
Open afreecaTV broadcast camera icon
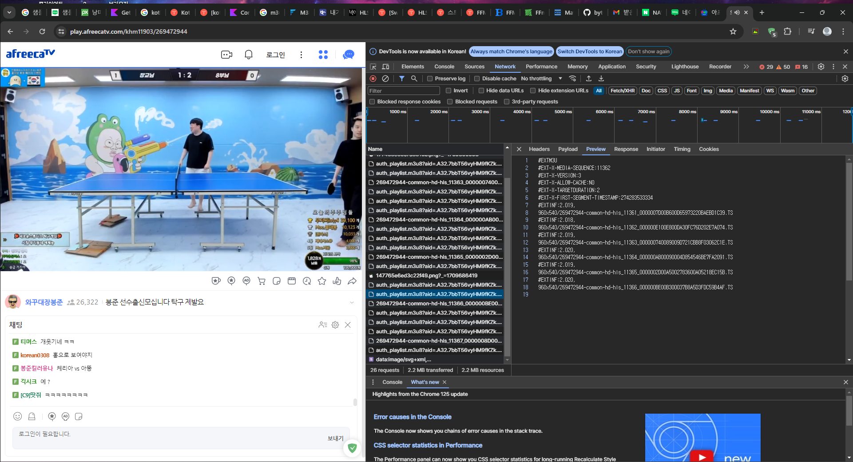[226, 55]
